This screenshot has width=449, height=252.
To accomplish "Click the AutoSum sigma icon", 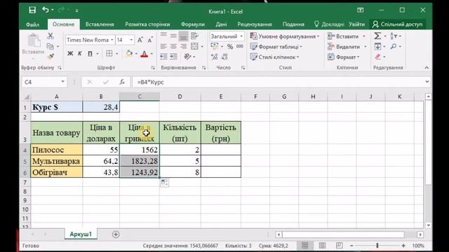I will (x=377, y=36).
